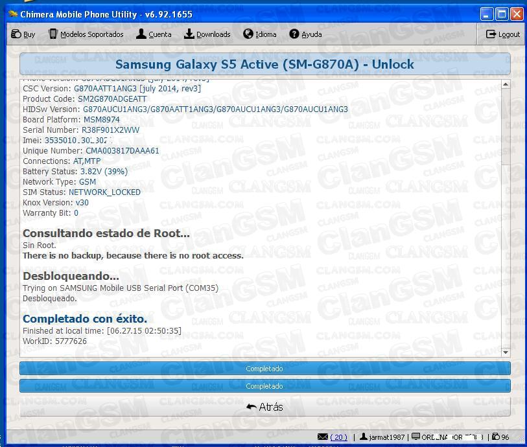Select the "Product Code: SM2G870ADGEATT" line

[85, 99]
